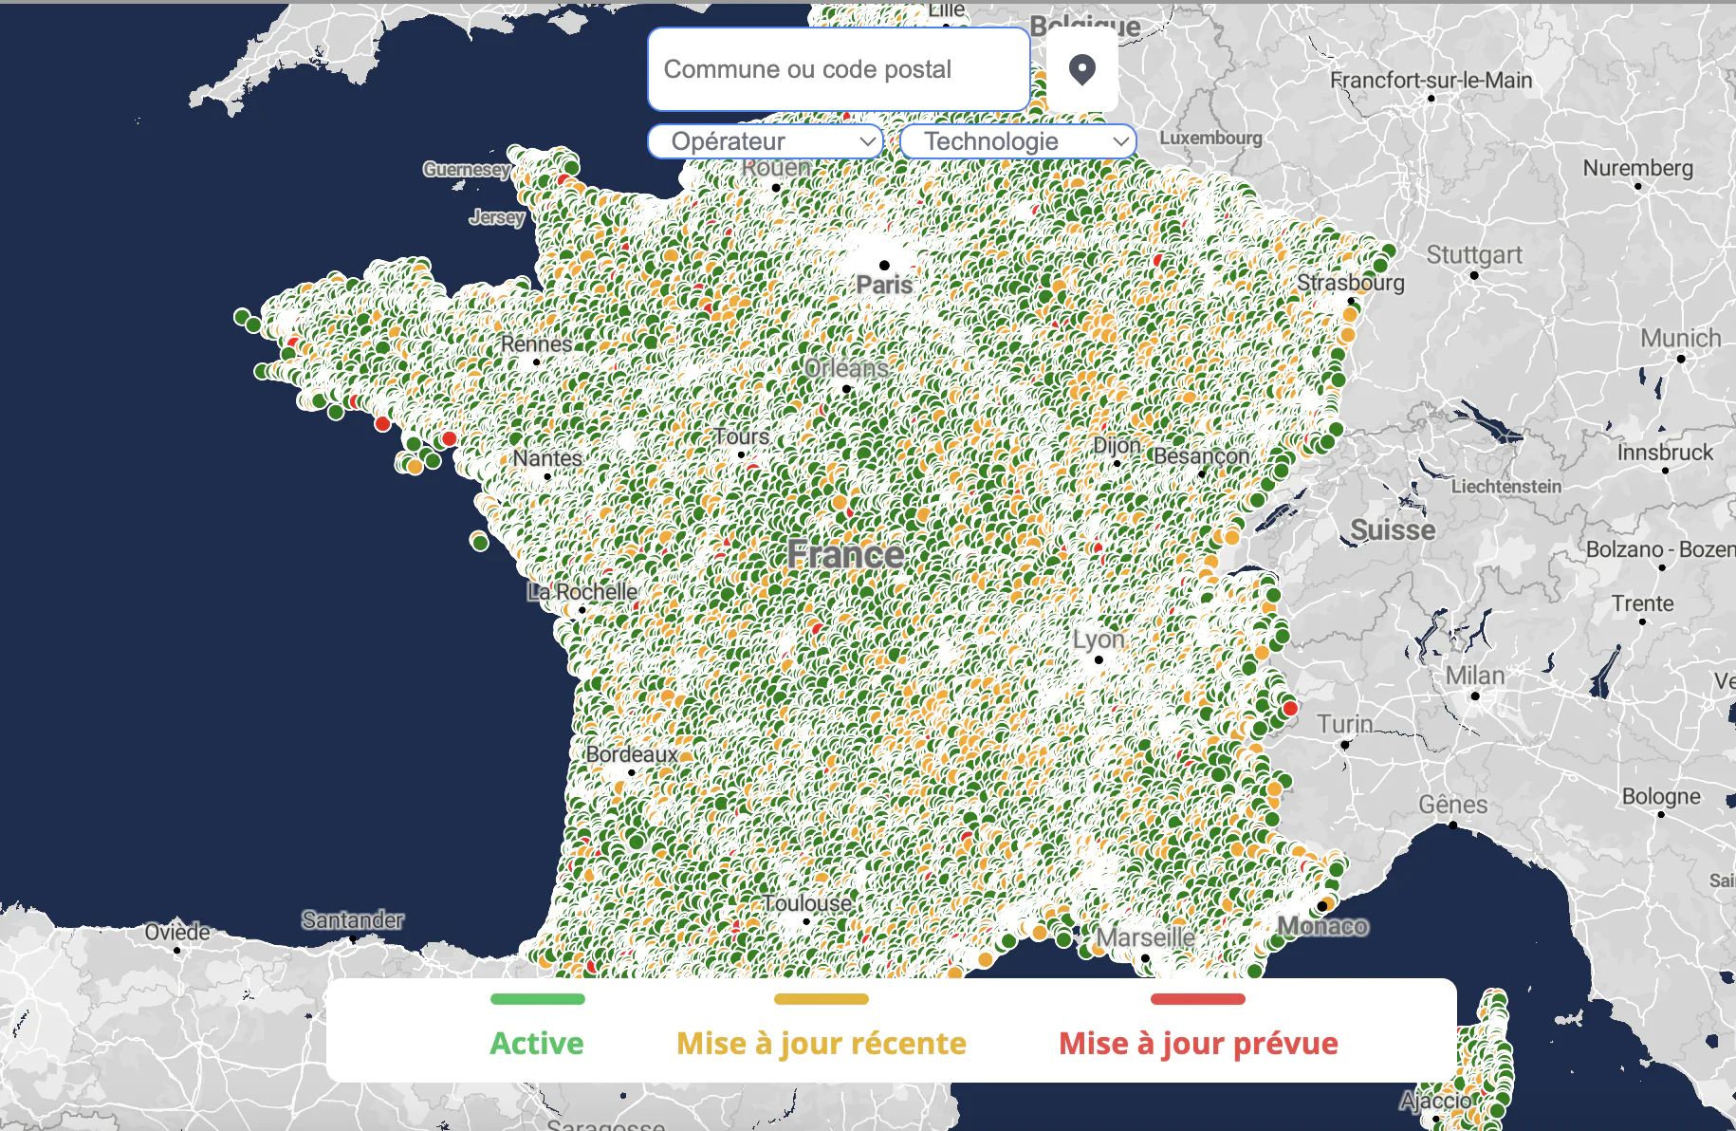Click the red Mise à jour prévue bar
Screen dimensions: 1736x1131
1198,999
